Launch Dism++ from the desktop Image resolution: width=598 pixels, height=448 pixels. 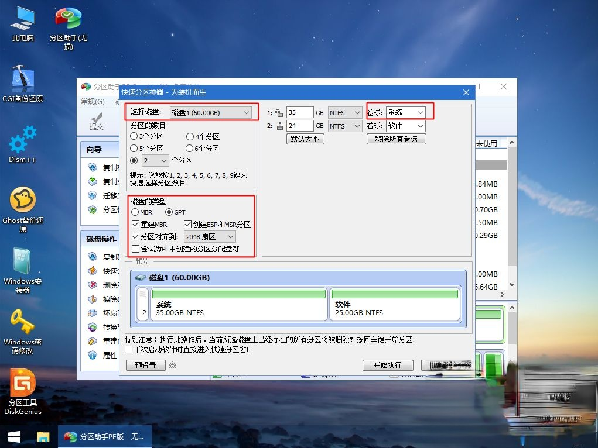tap(22, 144)
